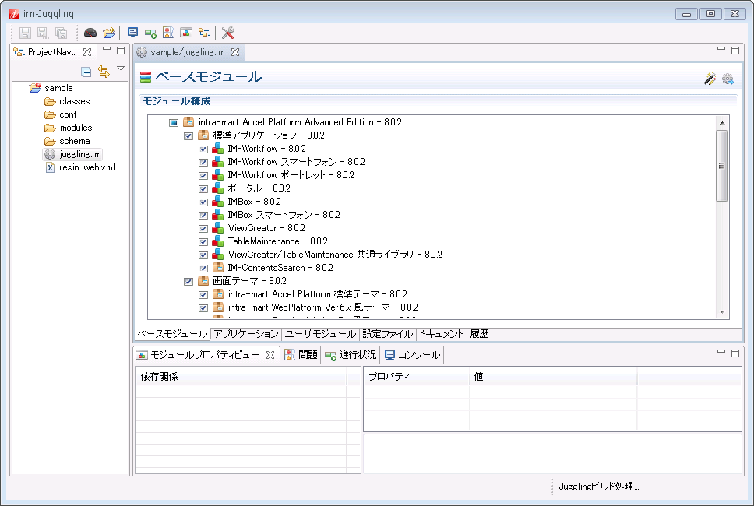The height and width of the screenshot is (506, 754).
Task: Click the 値 column header
Action: [554, 377]
